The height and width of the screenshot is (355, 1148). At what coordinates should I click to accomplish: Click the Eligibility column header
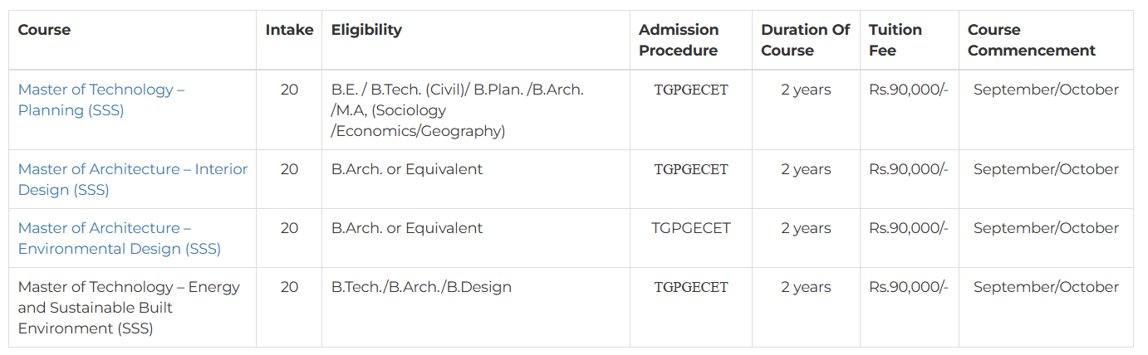pyautogui.click(x=366, y=30)
